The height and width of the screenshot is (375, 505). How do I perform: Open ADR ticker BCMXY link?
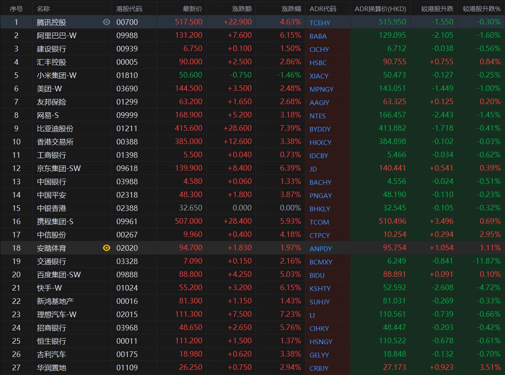tap(321, 262)
